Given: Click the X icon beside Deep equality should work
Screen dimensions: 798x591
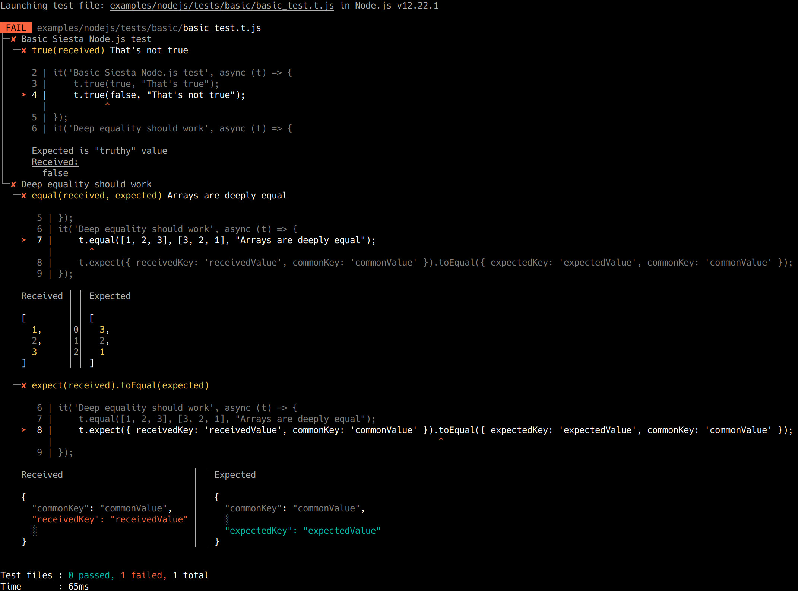Looking at the screenshot, I should point(13,184).
